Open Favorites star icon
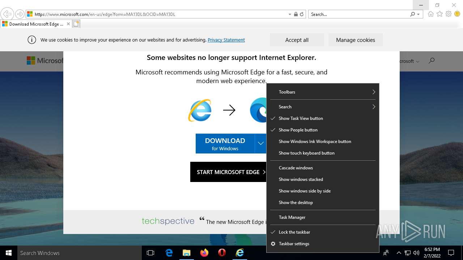 (439, 14)
